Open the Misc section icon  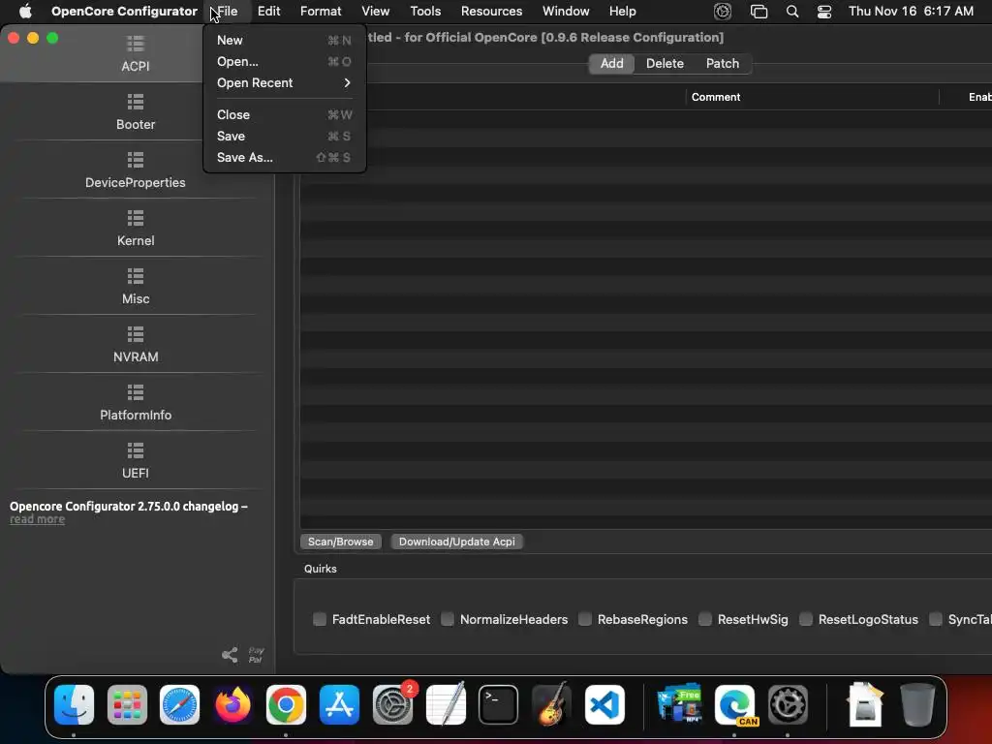(136, 276)
